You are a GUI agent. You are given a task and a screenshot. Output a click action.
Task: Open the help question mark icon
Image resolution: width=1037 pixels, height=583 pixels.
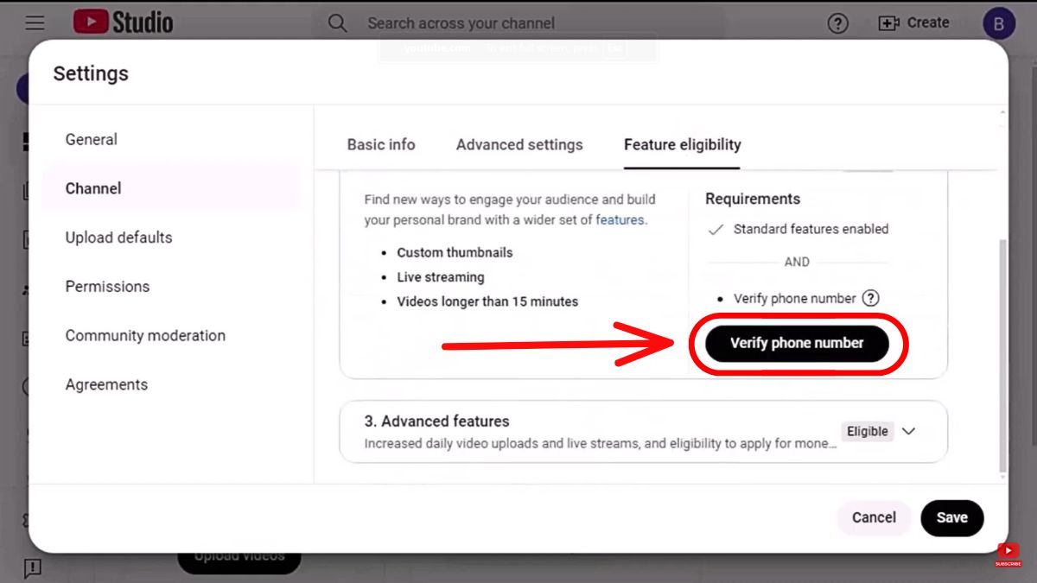pyautogui.click(x=837, y=23)
